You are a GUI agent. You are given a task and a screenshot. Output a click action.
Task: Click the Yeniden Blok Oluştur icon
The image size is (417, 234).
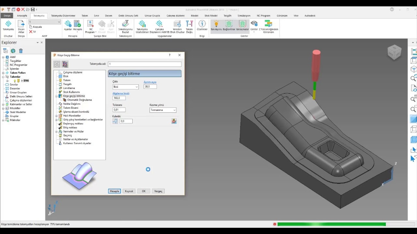177,27
